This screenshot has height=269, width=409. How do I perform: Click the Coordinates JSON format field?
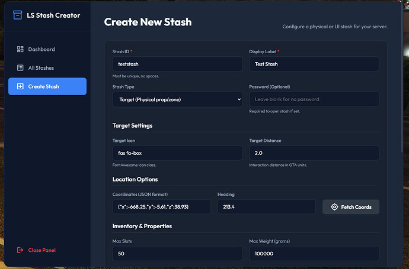point(161,207)
